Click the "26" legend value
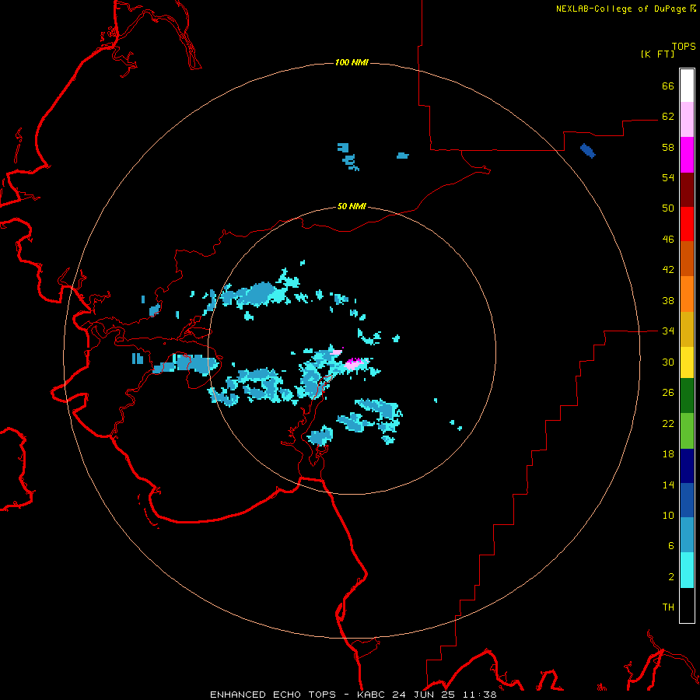The height and width of the screenshot is (700, 700). [x=668, y=393]
